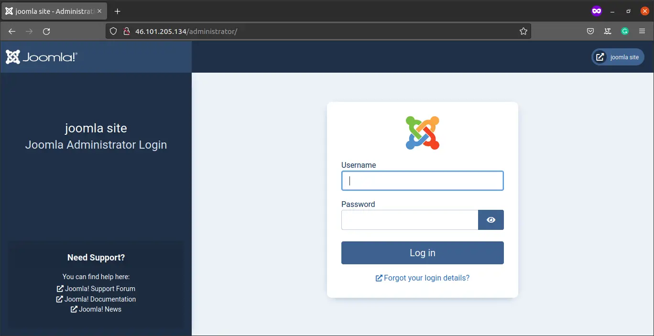
Task: Open the Joomla! Support Forum link
Action: click(96, 289)
